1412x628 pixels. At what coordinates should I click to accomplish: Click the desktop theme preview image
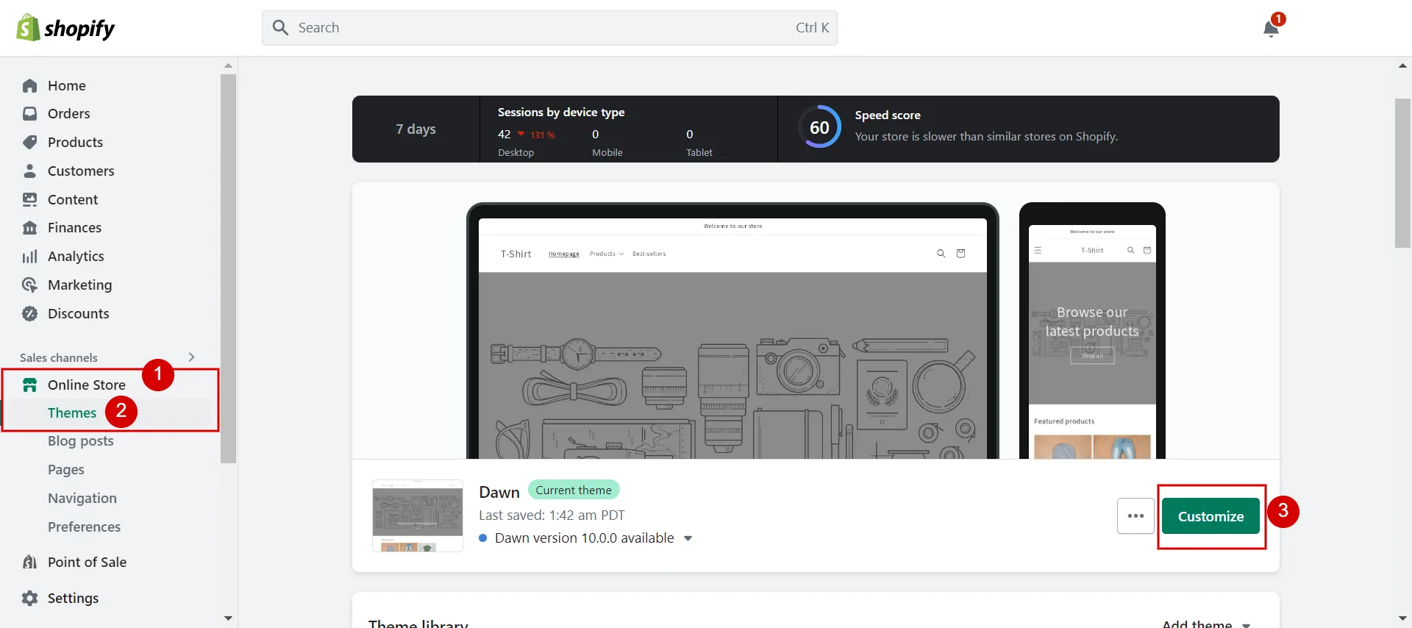(x=732, y=331)
